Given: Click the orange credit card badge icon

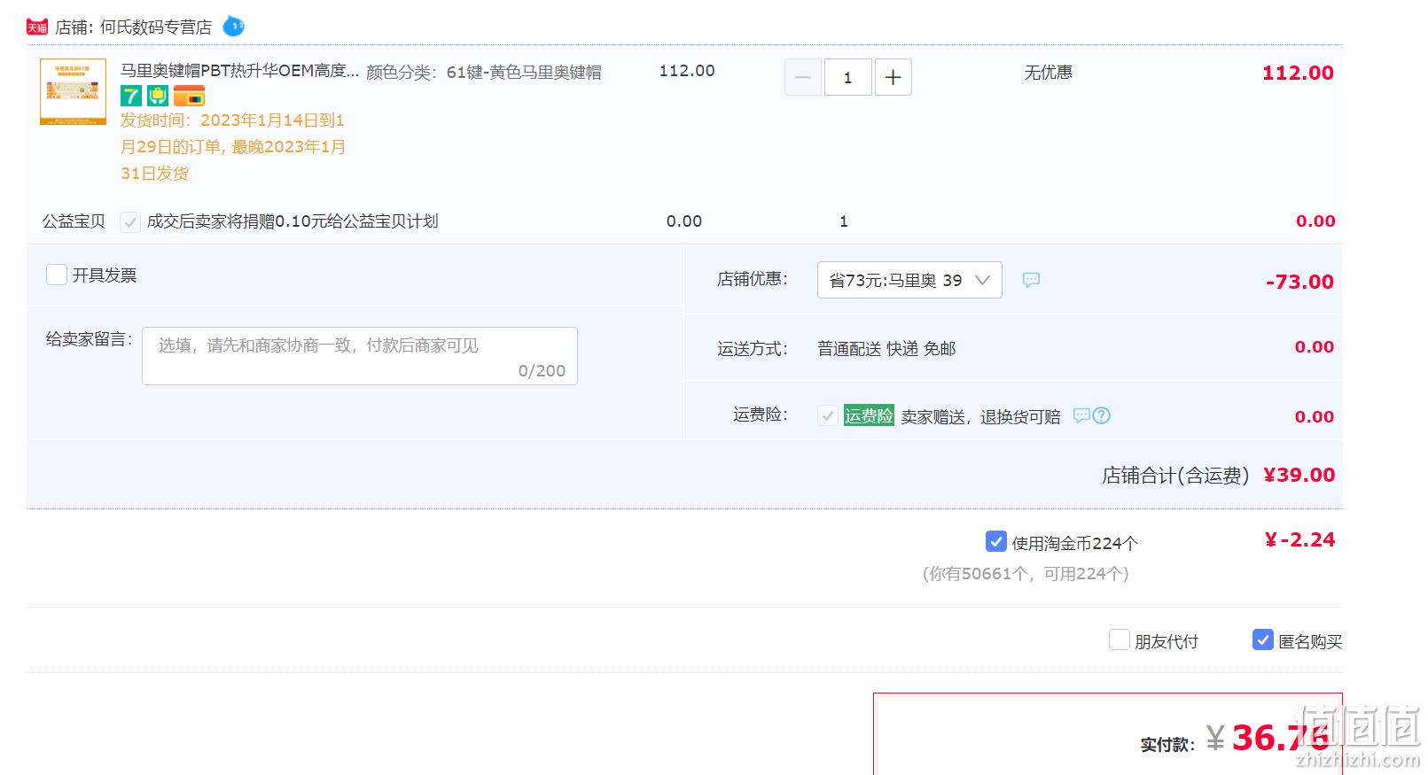Looking at the screenshot, I should tap(189, 96).
